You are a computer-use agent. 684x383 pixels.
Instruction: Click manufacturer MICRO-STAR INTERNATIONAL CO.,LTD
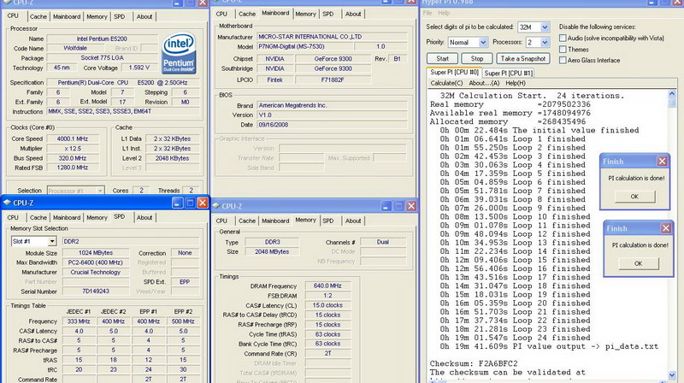pos(332,37)
